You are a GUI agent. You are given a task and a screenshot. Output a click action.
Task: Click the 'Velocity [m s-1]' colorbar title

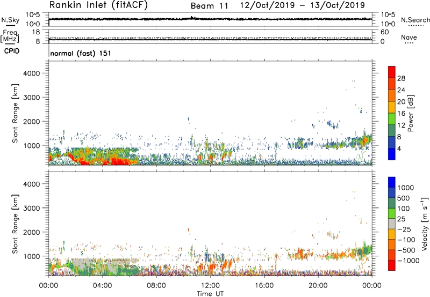(425, 224)
